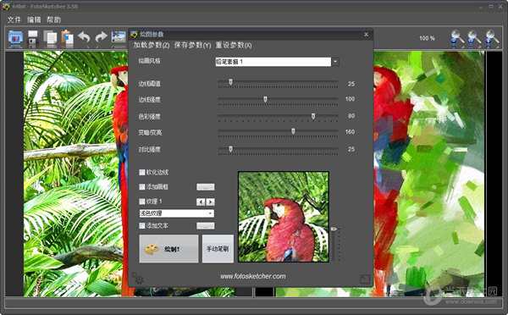Close the drawing parameters dialog
The image size is (508, 315).
click(x=366, y=34)
